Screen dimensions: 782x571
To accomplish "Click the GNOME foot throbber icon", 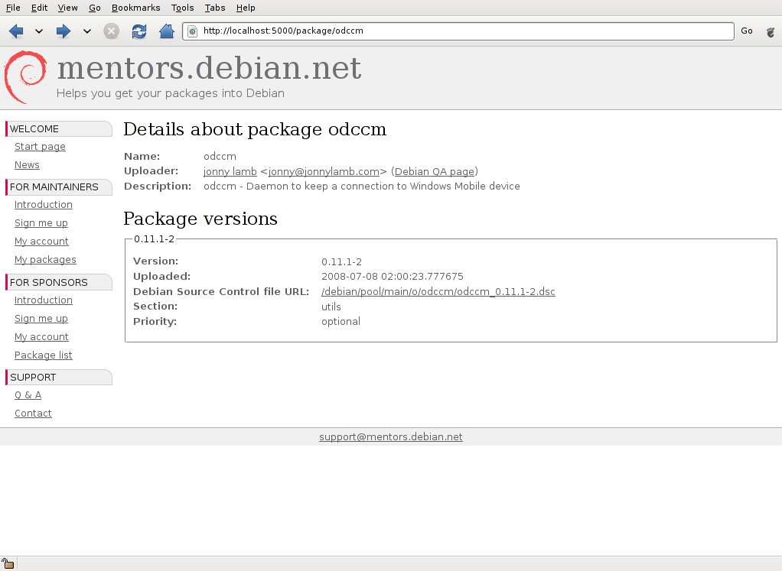I will pyautogui.click(x=771, y=32).
